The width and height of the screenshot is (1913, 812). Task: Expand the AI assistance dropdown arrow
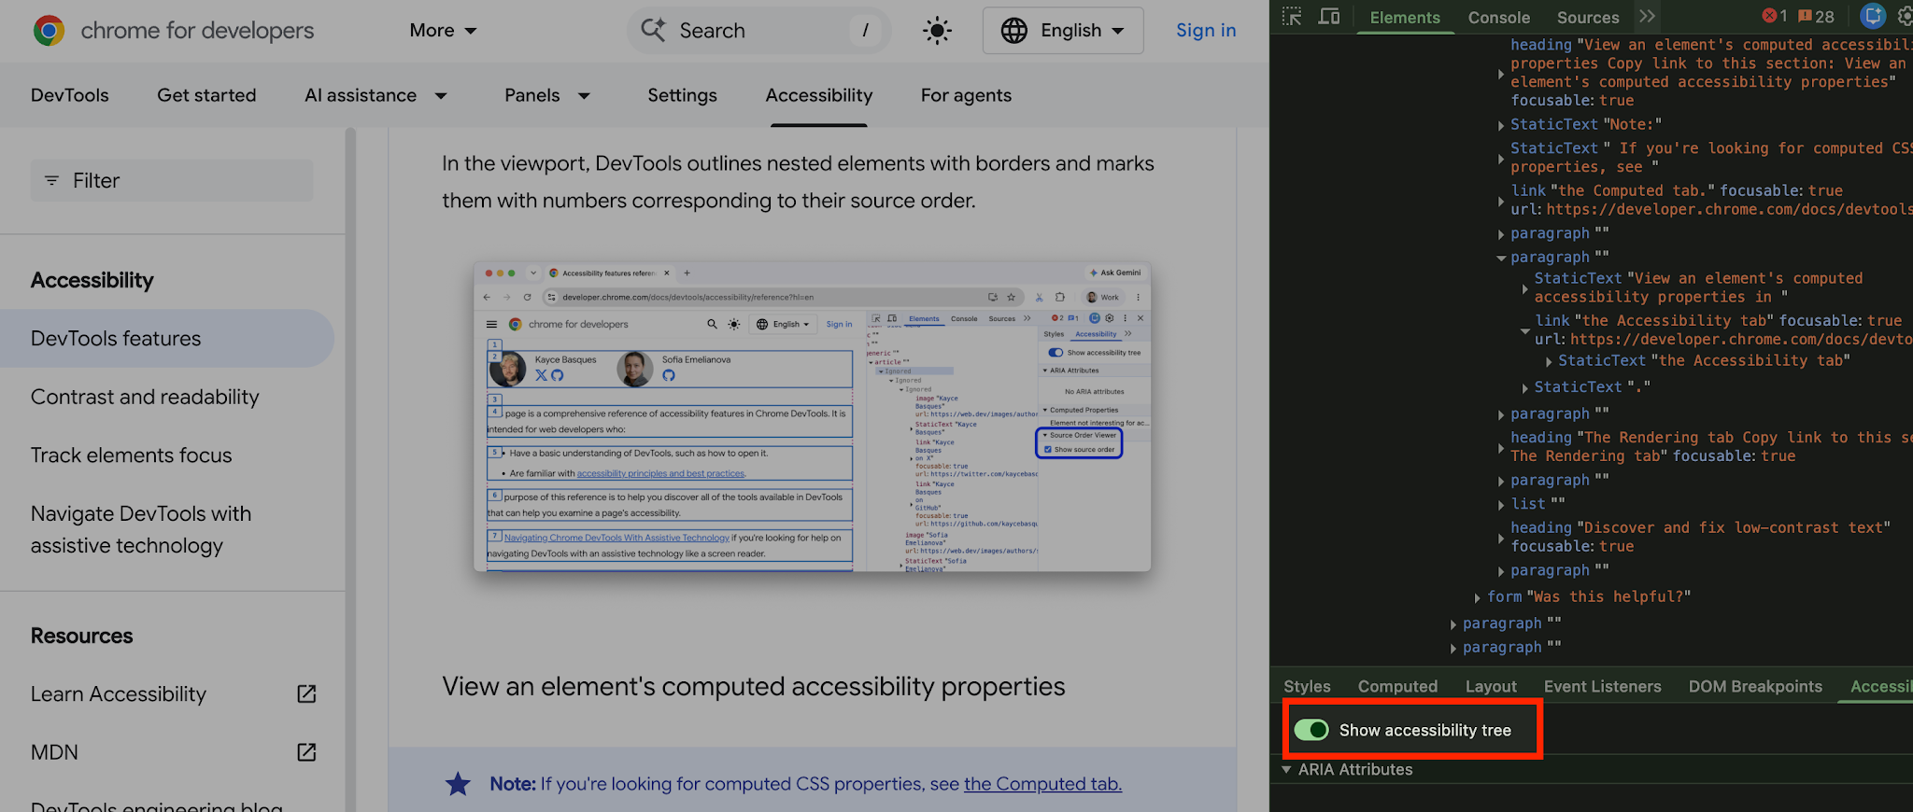coord(441,95)
